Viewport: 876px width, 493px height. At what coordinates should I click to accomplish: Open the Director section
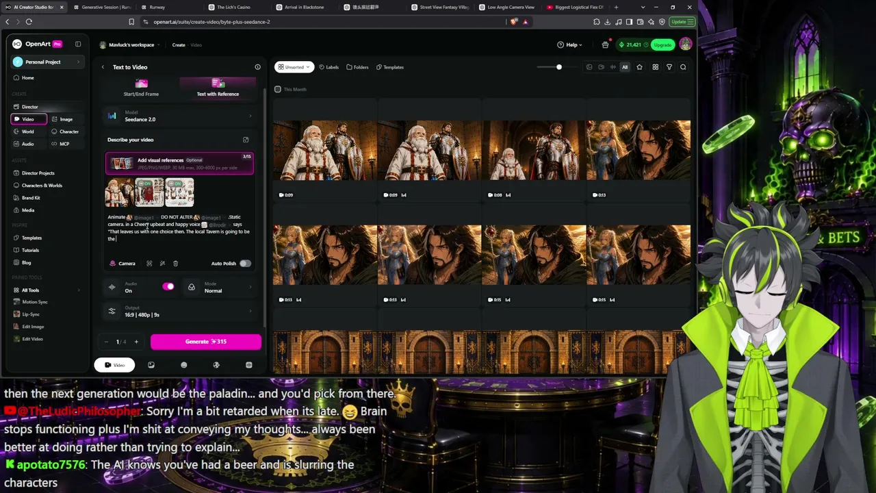tap(29, 107)
